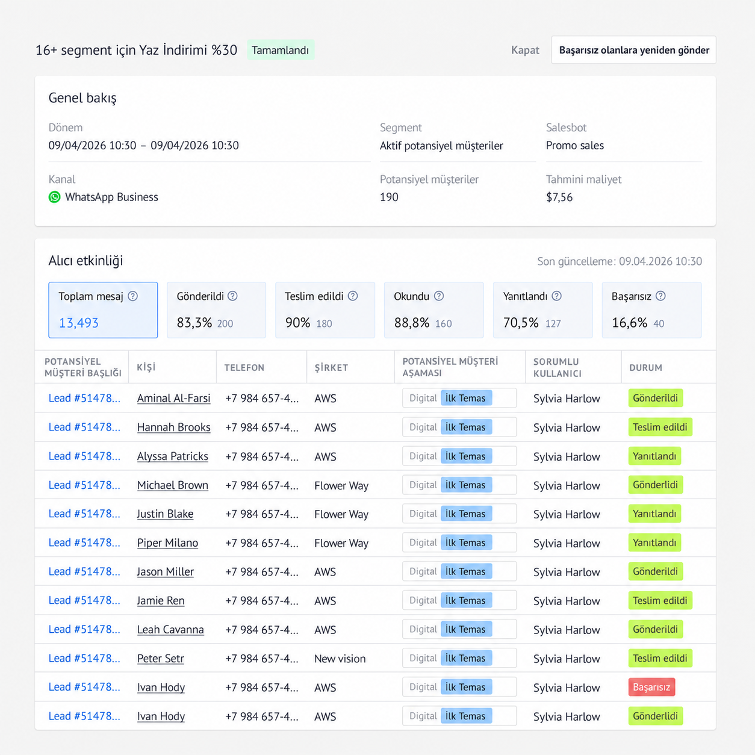Open Piper Milano contact link
The width and height of the screenshot is (755, 755).
[x=168, y=543]
